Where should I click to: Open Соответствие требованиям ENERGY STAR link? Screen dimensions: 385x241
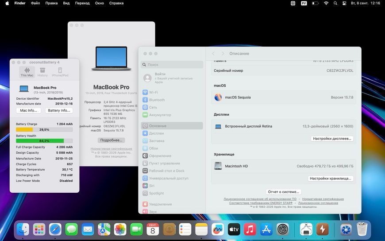tap(261, 203)
